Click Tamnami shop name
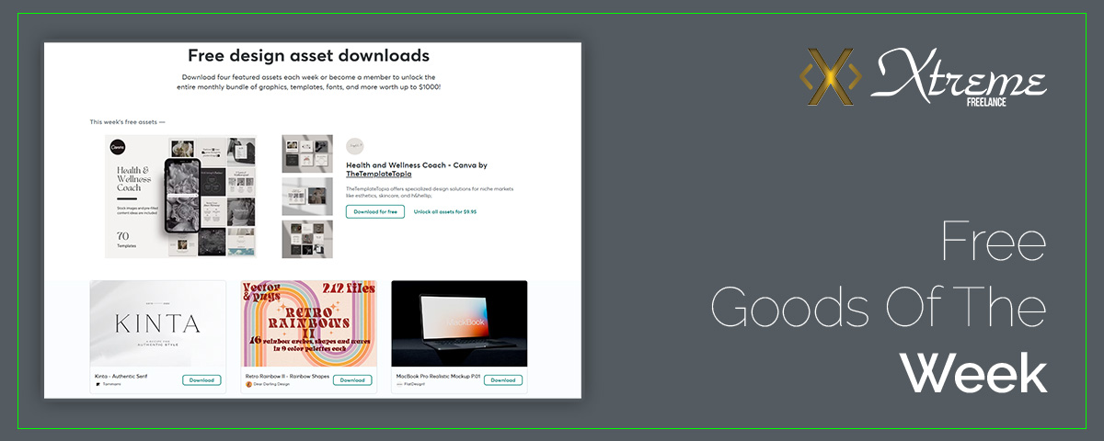Image resolution: width=1104 pixels, height=441 pixels. click(x=111, y=385)
